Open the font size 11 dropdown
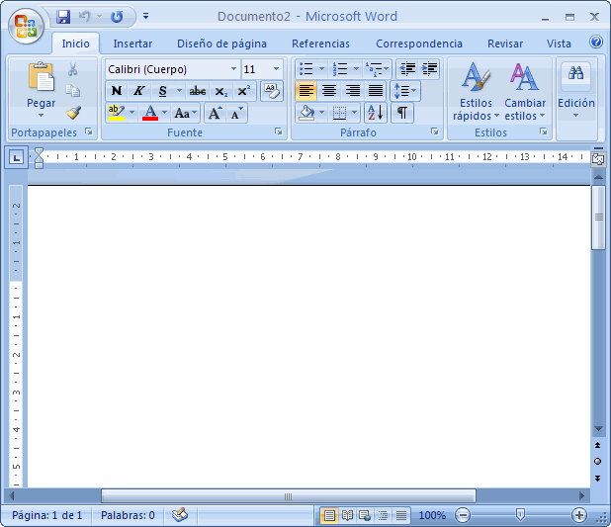Image resolution: width=611 pixels, height=527 pixels. click(x=276, y=69)
